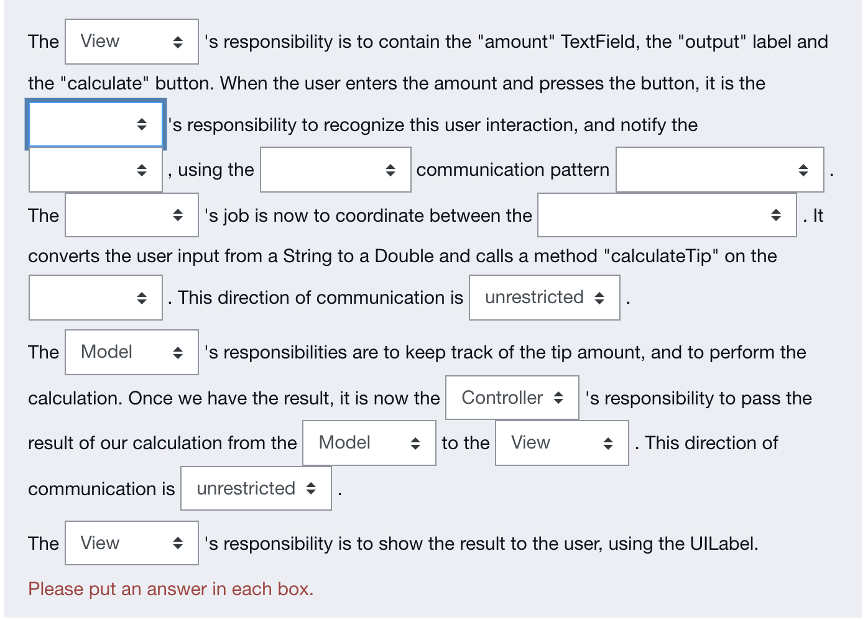Open the wide empty dropdown after "communication pattern"

click(x=720, y=170)
